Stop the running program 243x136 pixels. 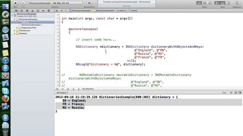[x=23, y=3]
